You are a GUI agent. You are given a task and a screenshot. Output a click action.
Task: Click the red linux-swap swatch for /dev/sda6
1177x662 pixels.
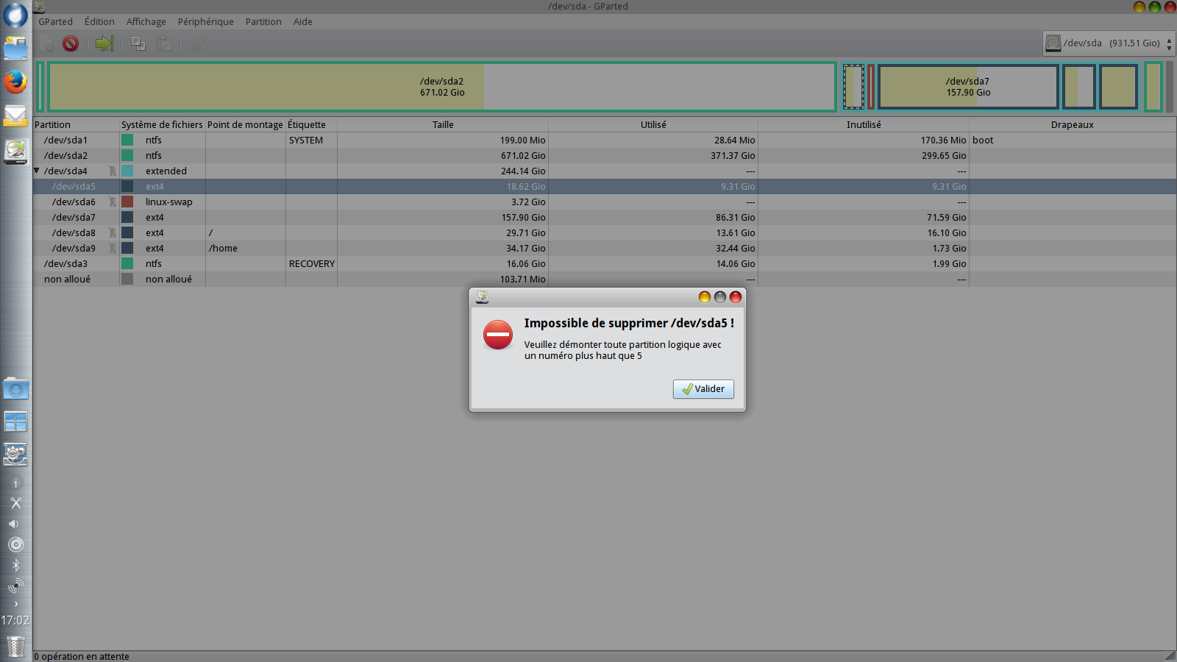tap(127, 202)
